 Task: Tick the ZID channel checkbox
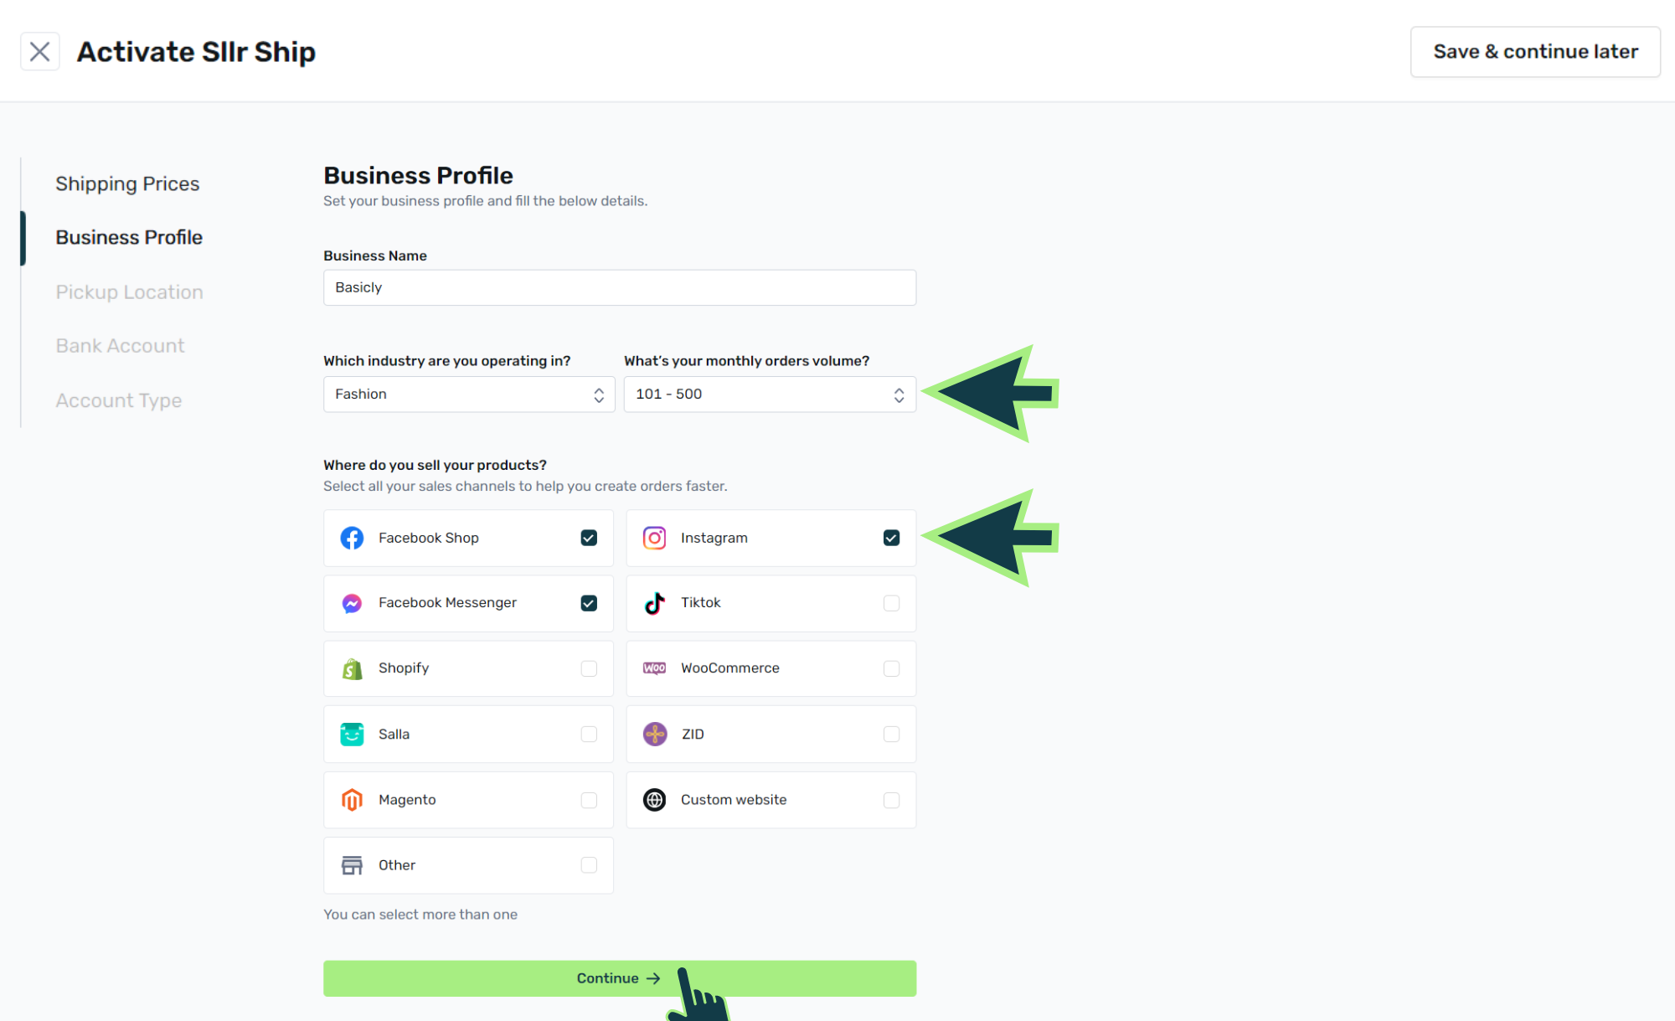(x=891, y=735)
